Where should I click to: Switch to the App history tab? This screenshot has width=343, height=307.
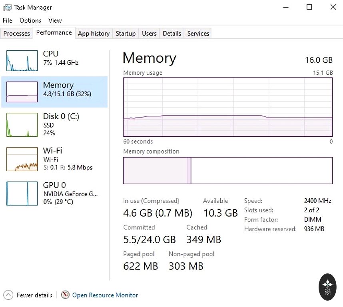point(94,34)
